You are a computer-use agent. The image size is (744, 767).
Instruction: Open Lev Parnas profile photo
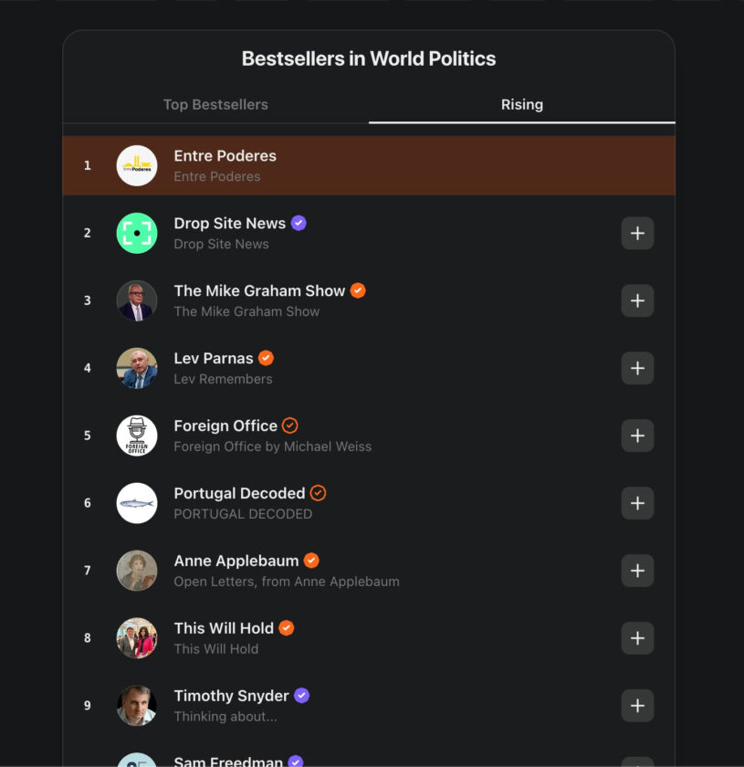click(x=137, y=368)
